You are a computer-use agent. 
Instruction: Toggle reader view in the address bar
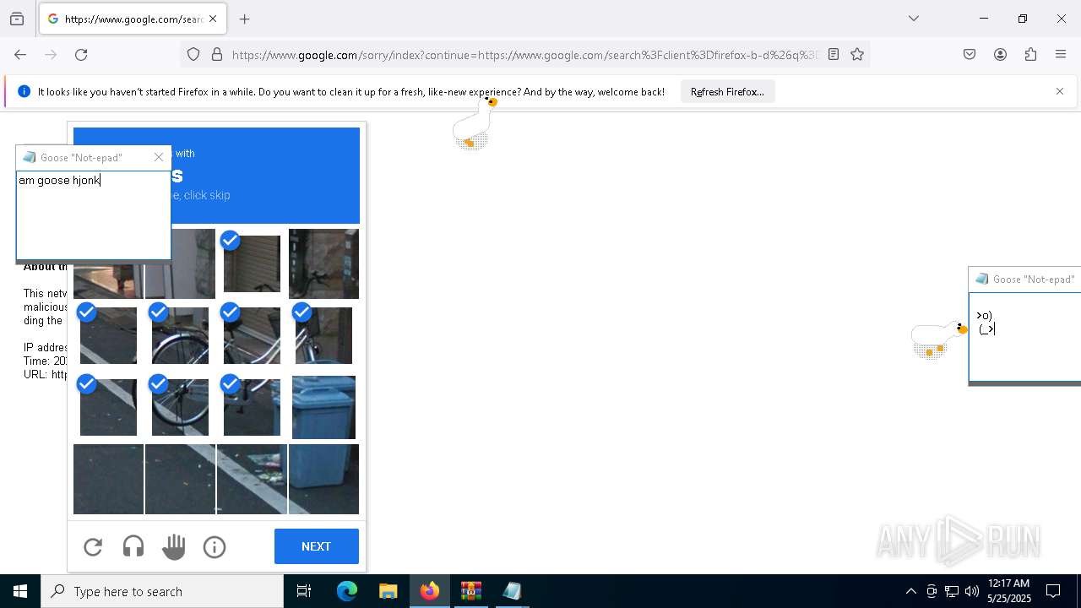[x=834, y=54]
